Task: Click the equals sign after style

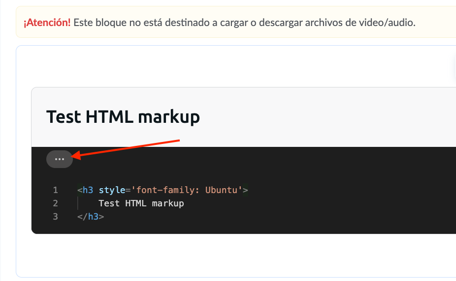Action: (x=128, y=190)
